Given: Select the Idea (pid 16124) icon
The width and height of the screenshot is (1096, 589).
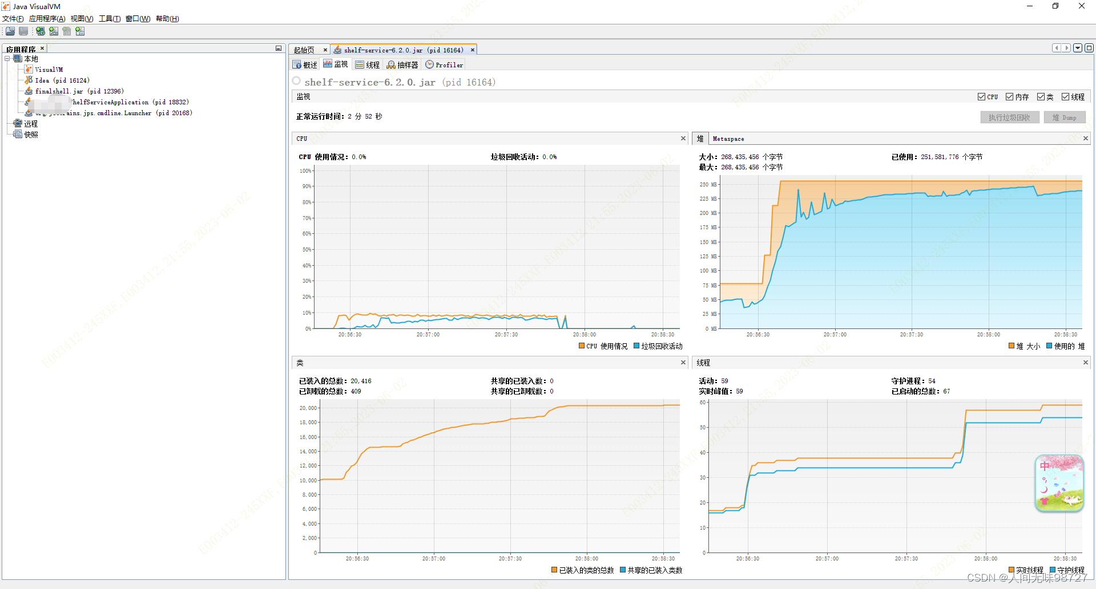Looking at the screenshot, I should tap(29, 80).
